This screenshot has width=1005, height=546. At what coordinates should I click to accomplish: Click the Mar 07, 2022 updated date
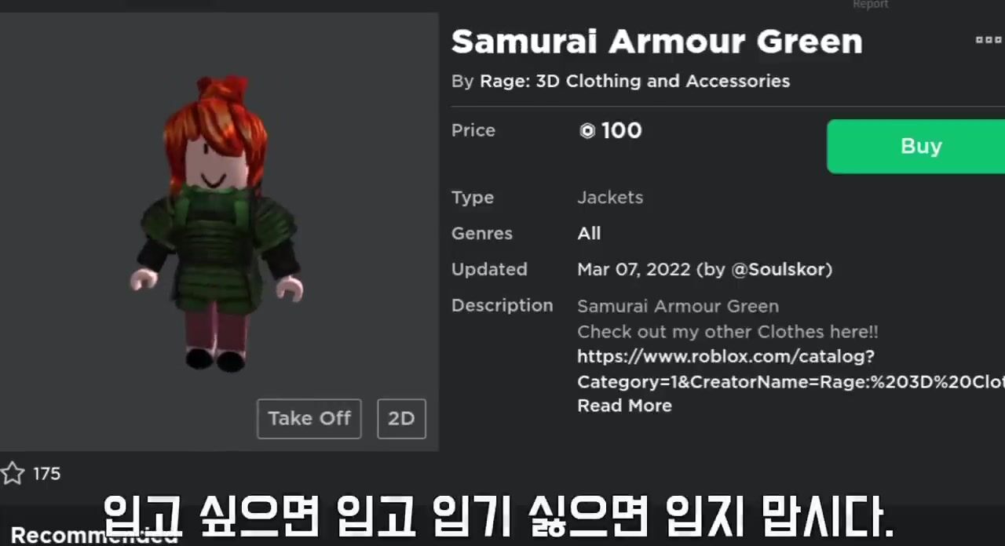click(x=634, y=270)
